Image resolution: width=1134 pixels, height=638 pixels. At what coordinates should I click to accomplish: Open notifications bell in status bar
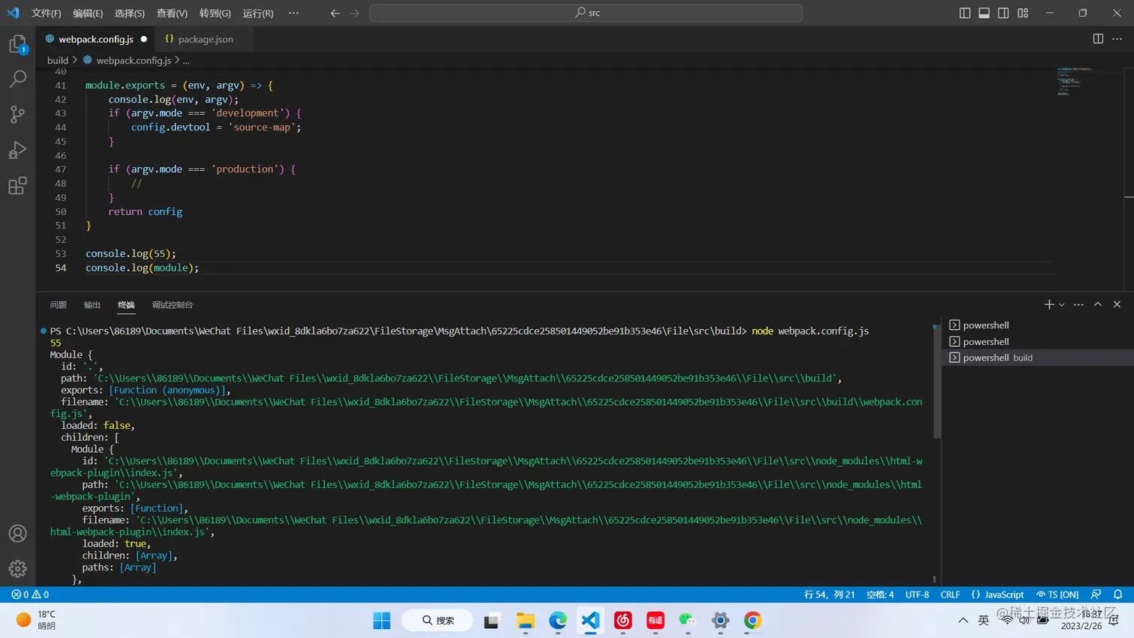(1118, 595)
